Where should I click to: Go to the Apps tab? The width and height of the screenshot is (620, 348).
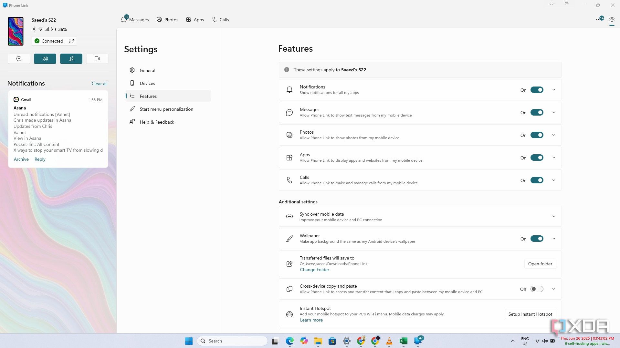[195, 20]
